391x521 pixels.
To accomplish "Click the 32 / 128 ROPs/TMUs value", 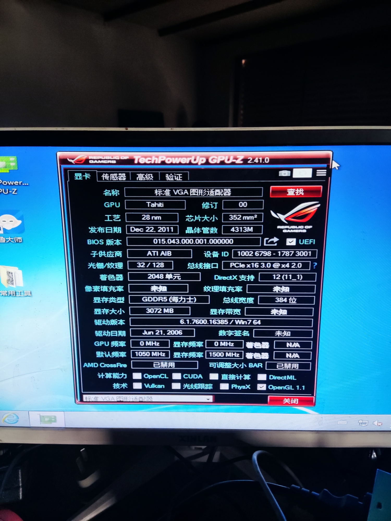I will tap(150, 265).
